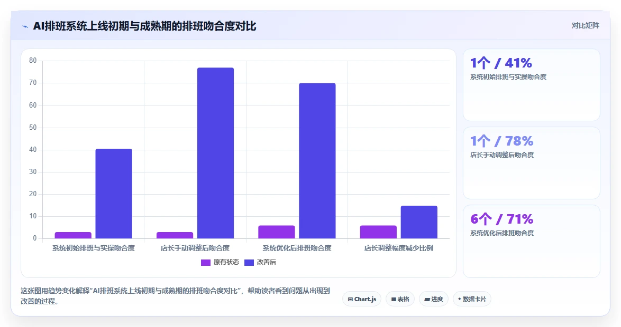
Task: Open the 1个 / 78% data card
Action: point(532,163)
